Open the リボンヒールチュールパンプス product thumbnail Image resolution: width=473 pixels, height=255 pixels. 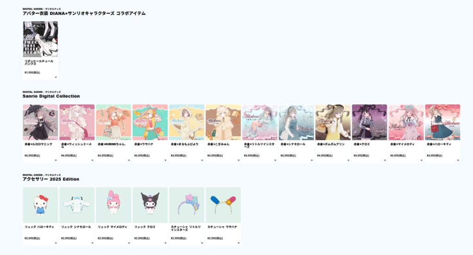pyautogui.click(x=41, y=39)
